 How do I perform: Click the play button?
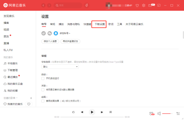click(92, 112)
